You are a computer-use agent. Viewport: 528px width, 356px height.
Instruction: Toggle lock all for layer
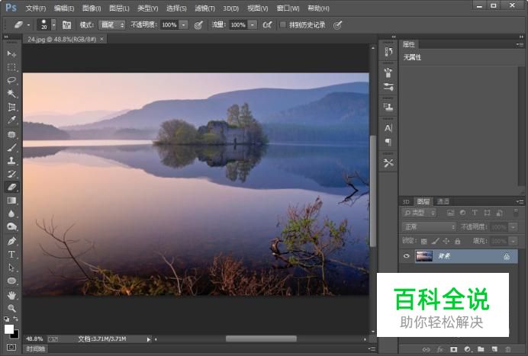pos(457,241)
